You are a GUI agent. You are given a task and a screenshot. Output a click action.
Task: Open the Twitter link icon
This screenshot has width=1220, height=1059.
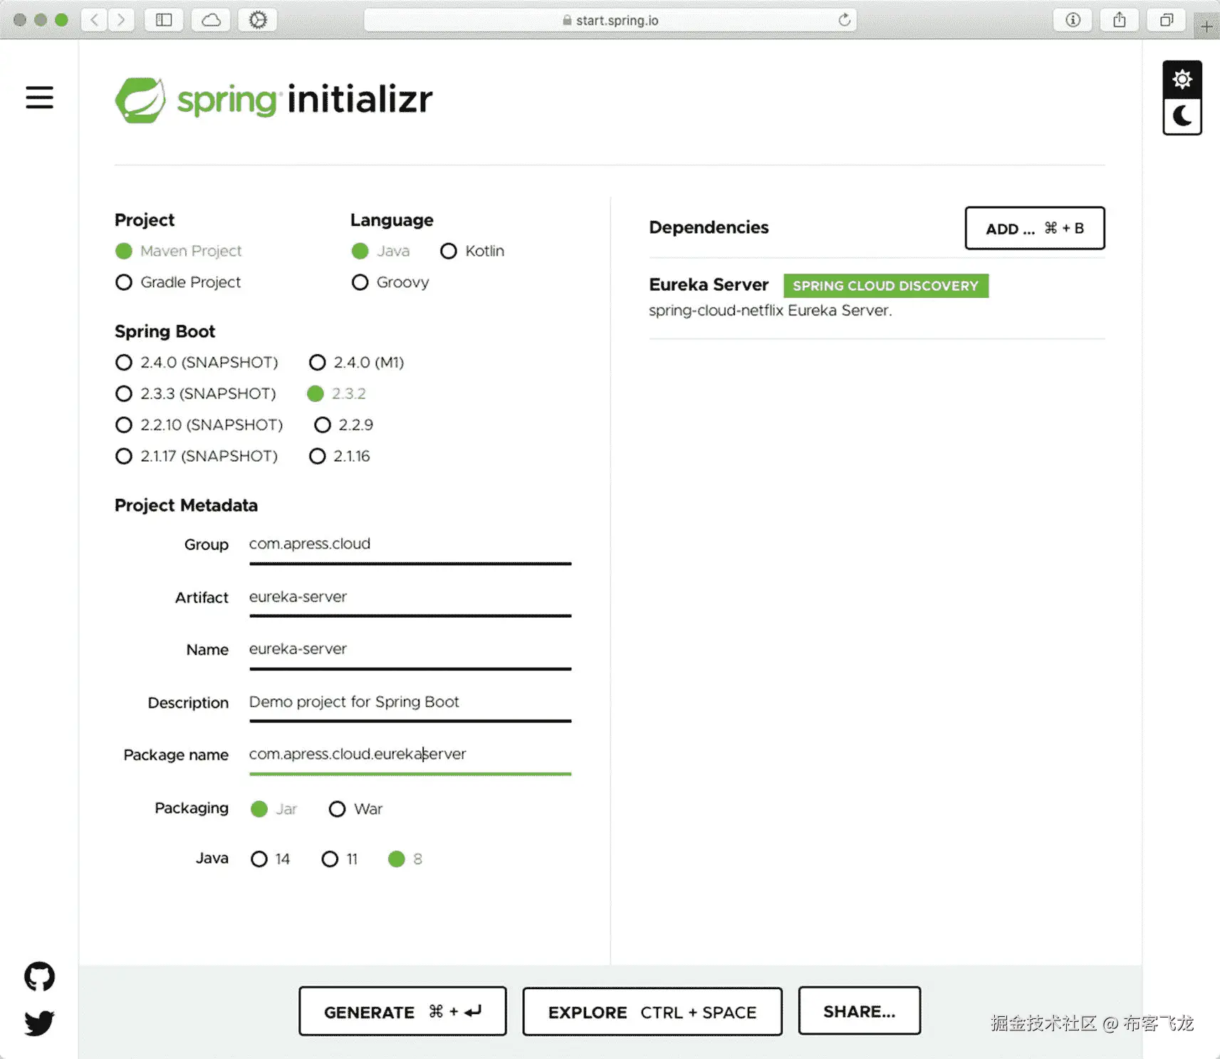pos(39,1023)
